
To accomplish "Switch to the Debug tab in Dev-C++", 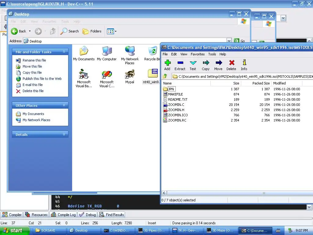I will pos(87,214).
